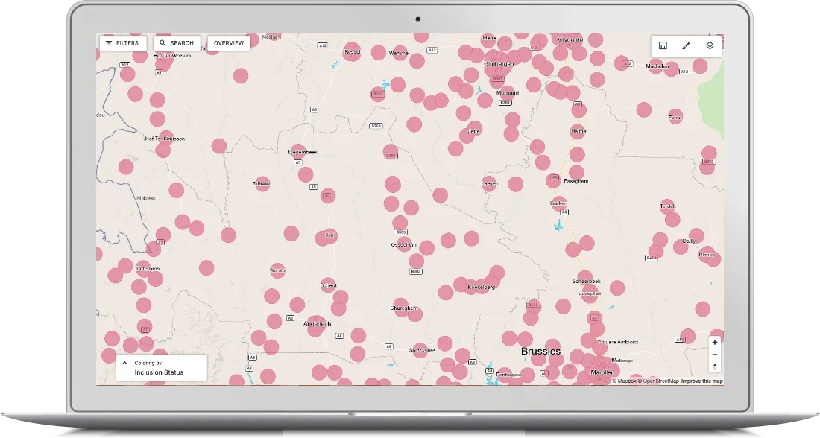The width and height of the screenshot is (820, 438).
Task: Reset map bearing with compass arrow
Action: coord(715,366)
